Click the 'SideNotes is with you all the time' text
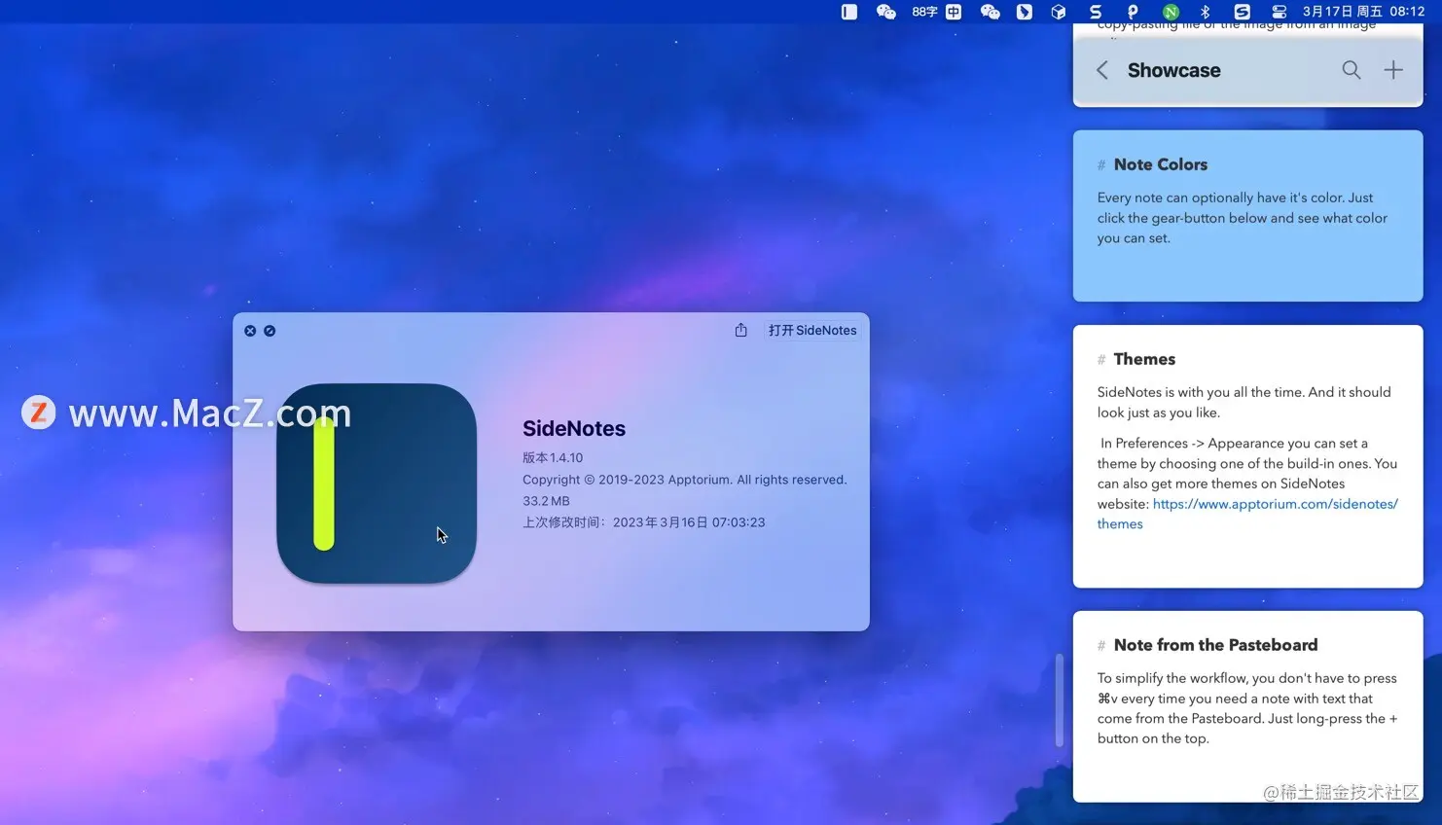1442x825 pixels. (x=1244, y=402)
